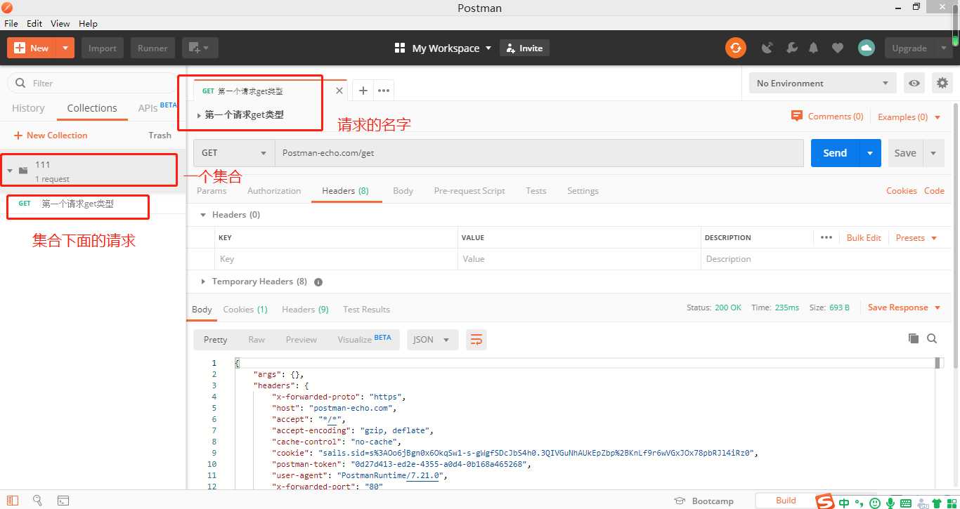Click the Sogou soft keyboard icon

906,503
